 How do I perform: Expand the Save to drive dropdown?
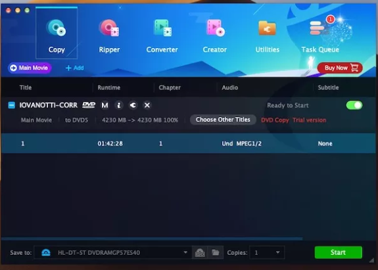185,252
